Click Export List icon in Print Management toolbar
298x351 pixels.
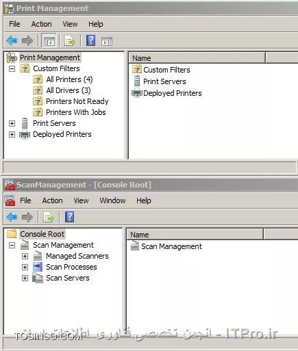pyautogui.click(x=70, y=41)
